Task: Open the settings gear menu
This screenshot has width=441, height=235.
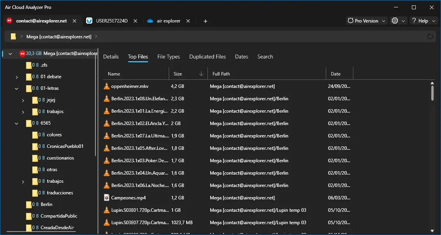Action: (x=395, y=21)
